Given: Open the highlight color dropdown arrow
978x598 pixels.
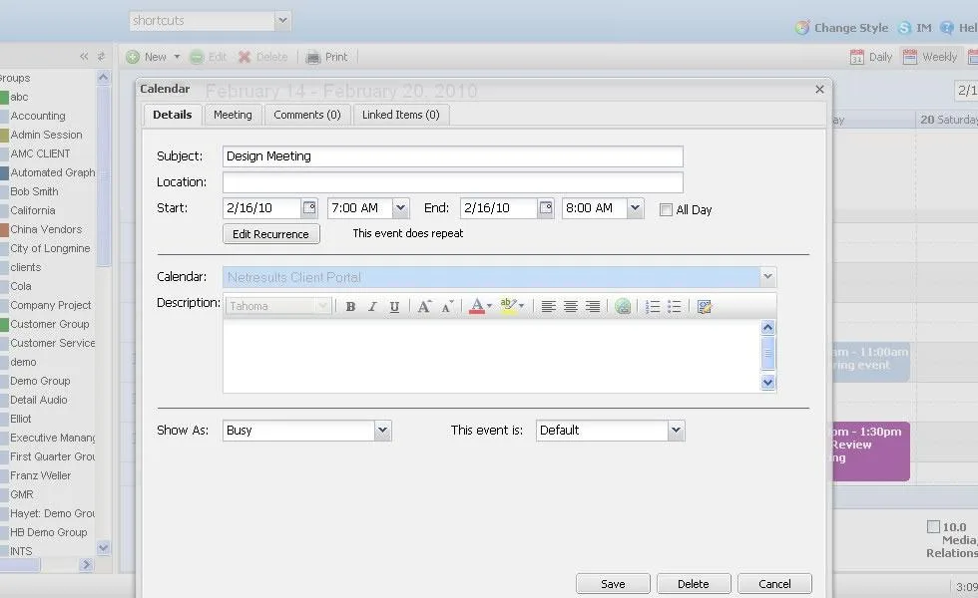Looking at the screenshot, I should (521, 306).
